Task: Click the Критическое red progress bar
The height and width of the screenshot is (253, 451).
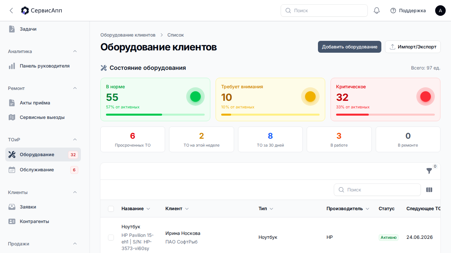Action: (x=385, y=115)
